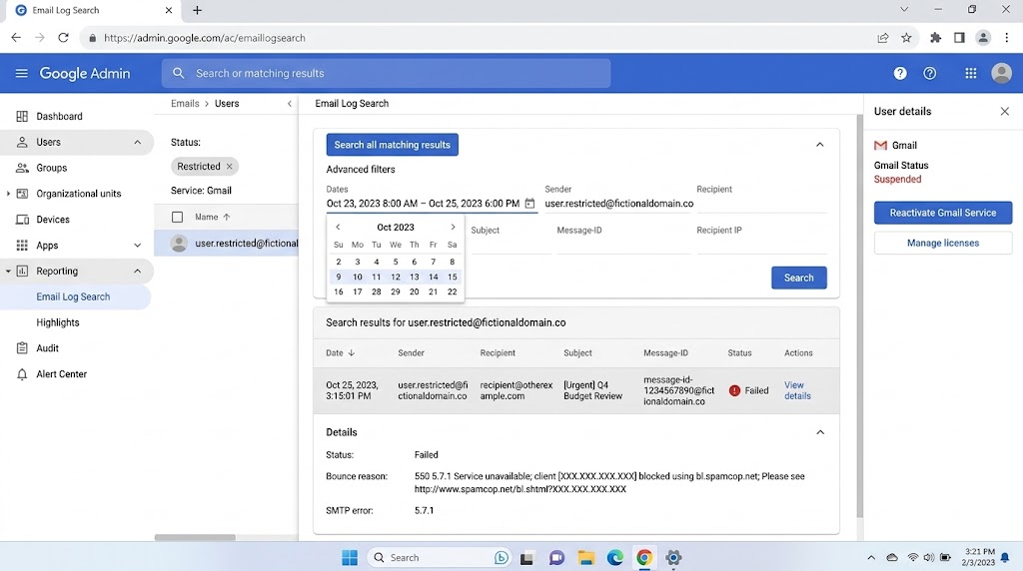Click the Devices icon in the sidebar
Image resolution: width=1023 pixels, height=571 pixels.
(x=22, y=219)
